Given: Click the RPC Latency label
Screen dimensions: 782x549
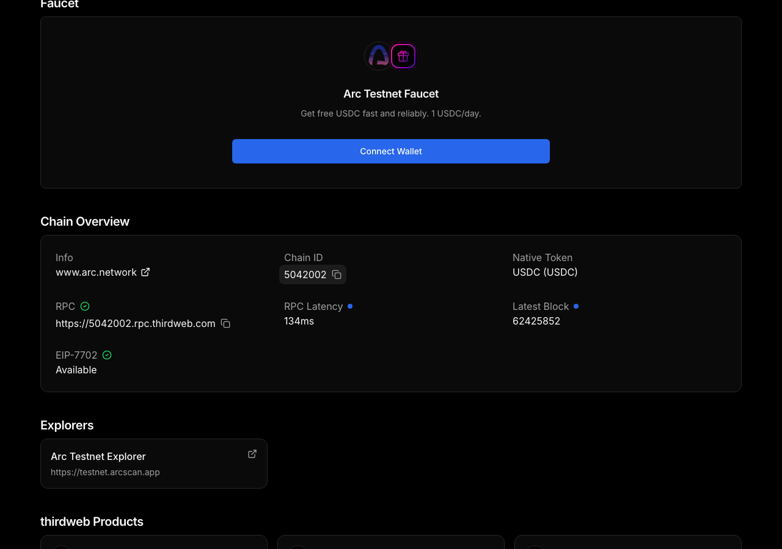Looking at the screenshot, I should coord(313,306).
